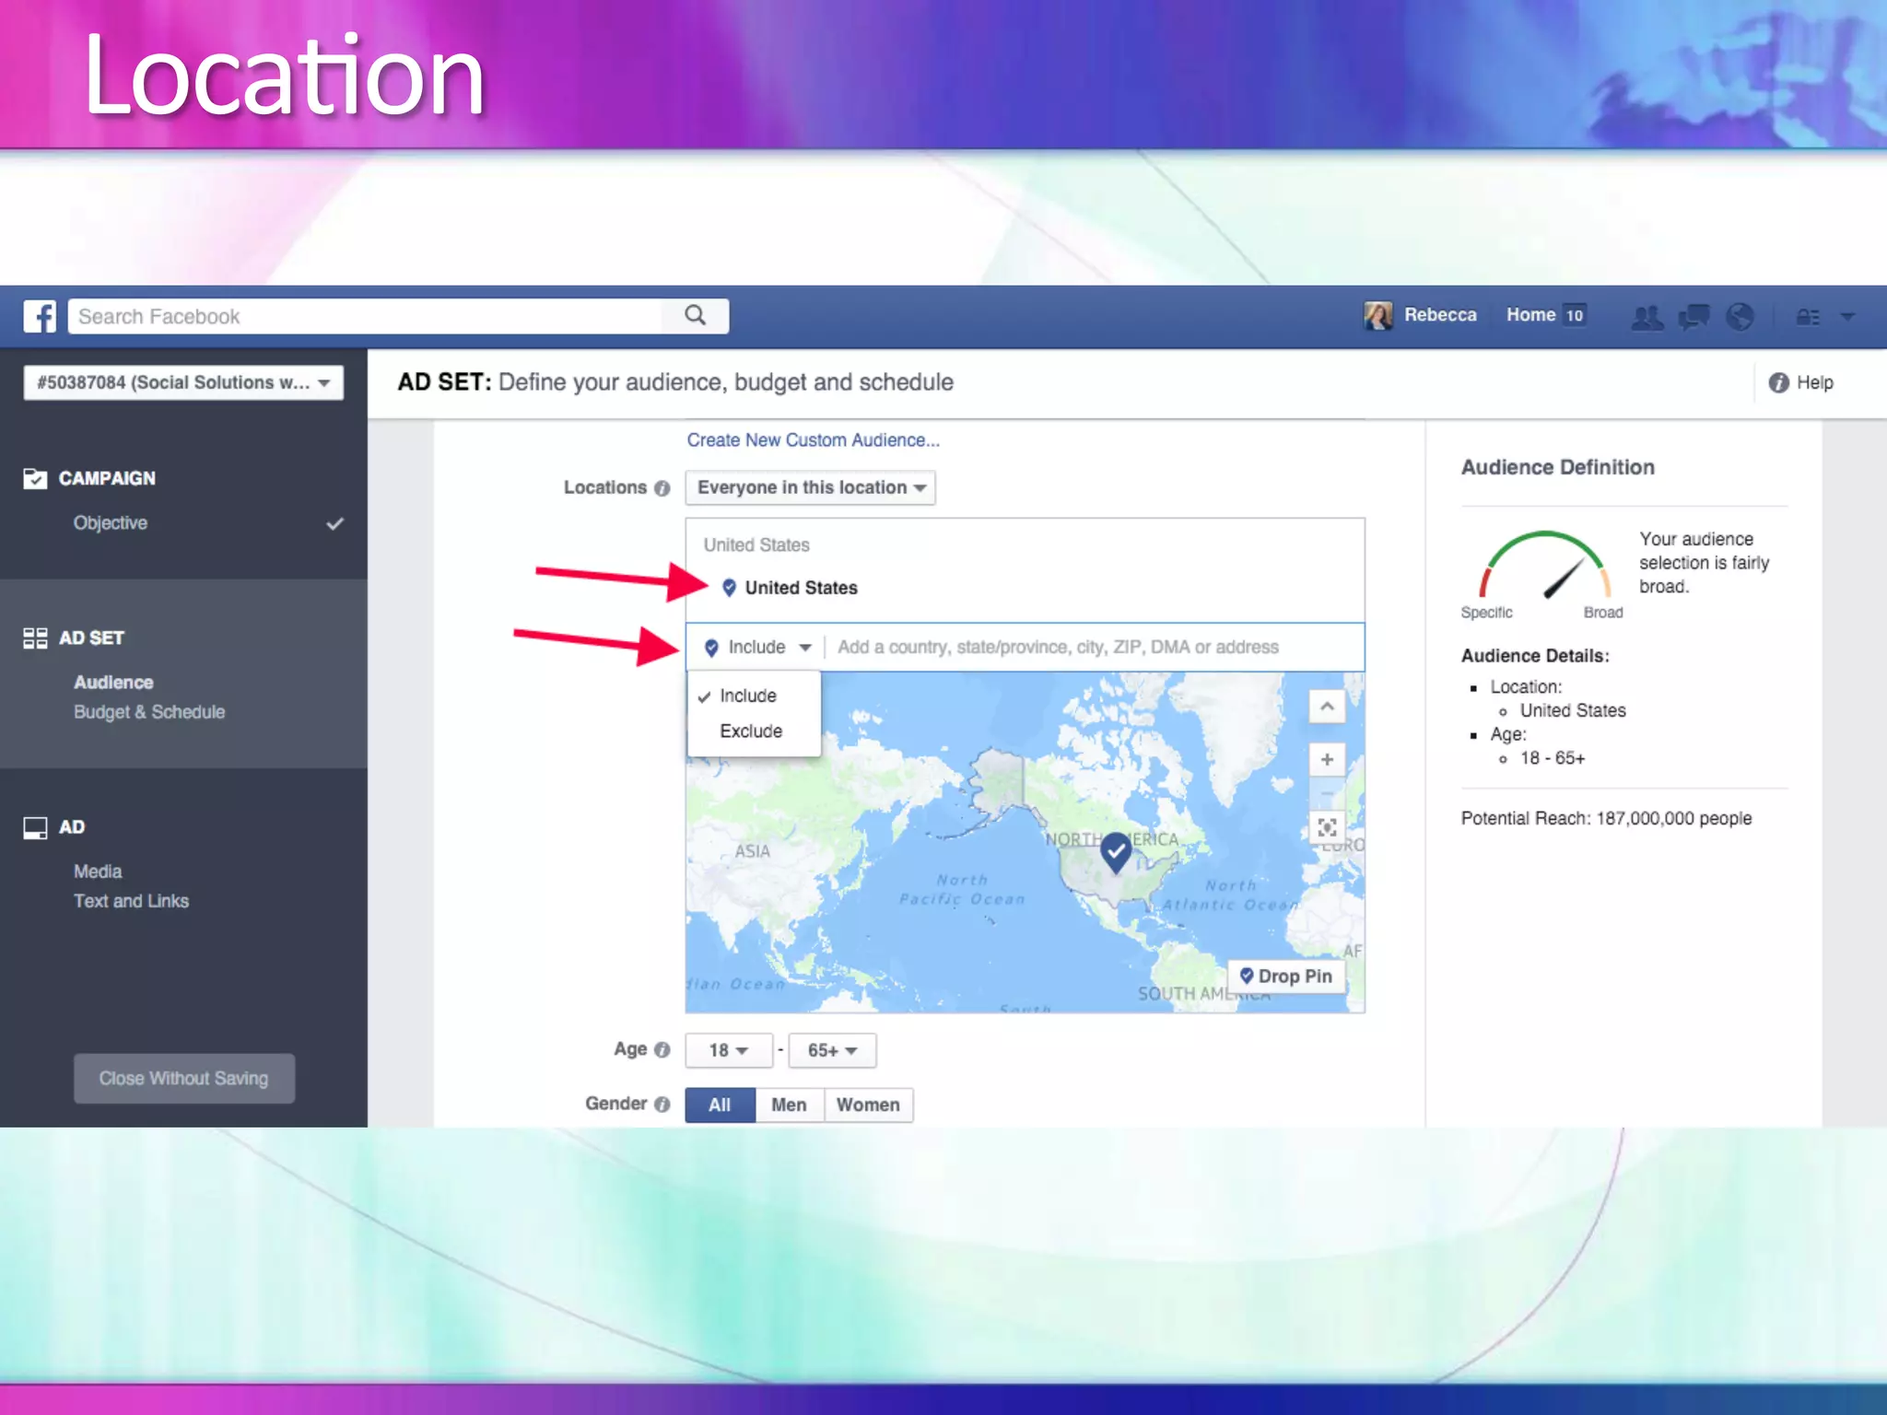This screenshot has width=1887, height=1415.
Task: Open the messages chat icon
Action: tap(1694, 316)
